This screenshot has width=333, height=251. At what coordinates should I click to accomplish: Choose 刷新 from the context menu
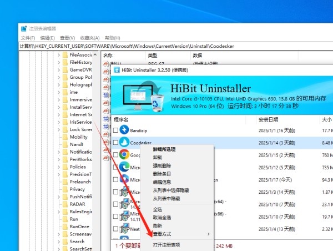(158, 225)
